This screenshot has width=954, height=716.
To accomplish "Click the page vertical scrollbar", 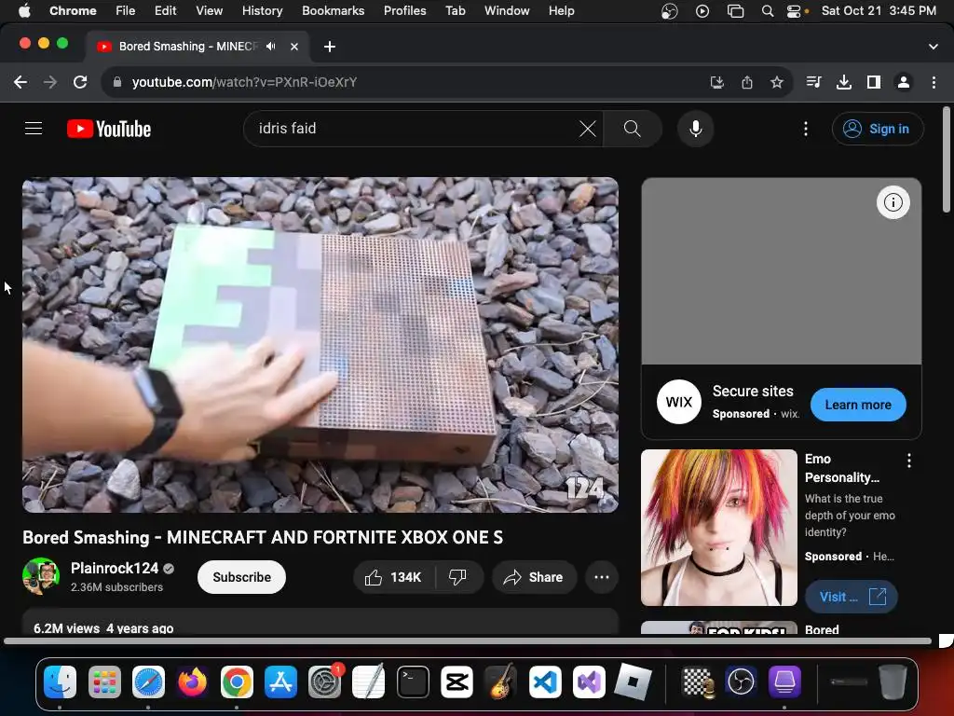I will 947,159.
